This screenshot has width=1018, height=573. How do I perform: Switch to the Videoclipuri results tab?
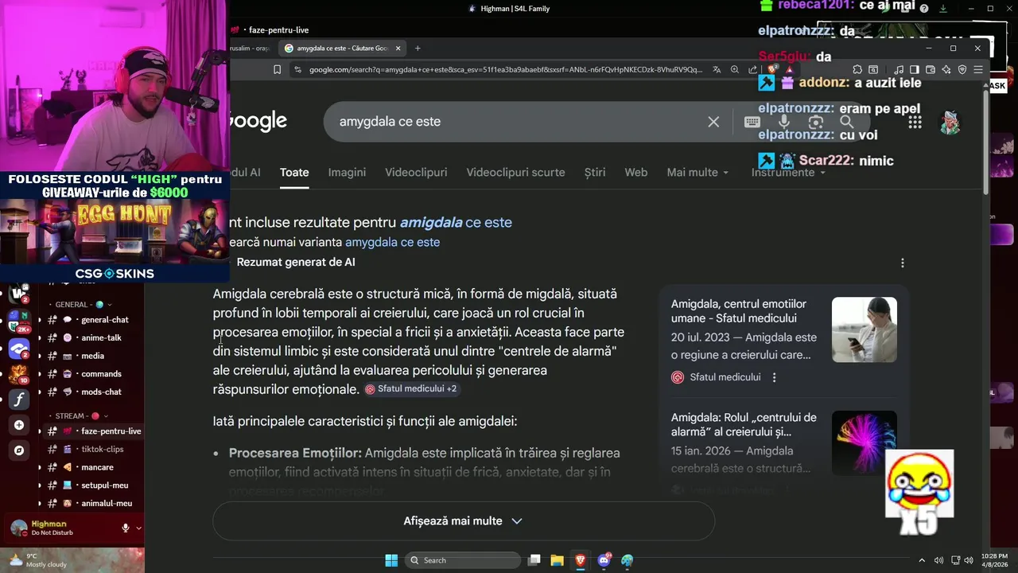416,172
